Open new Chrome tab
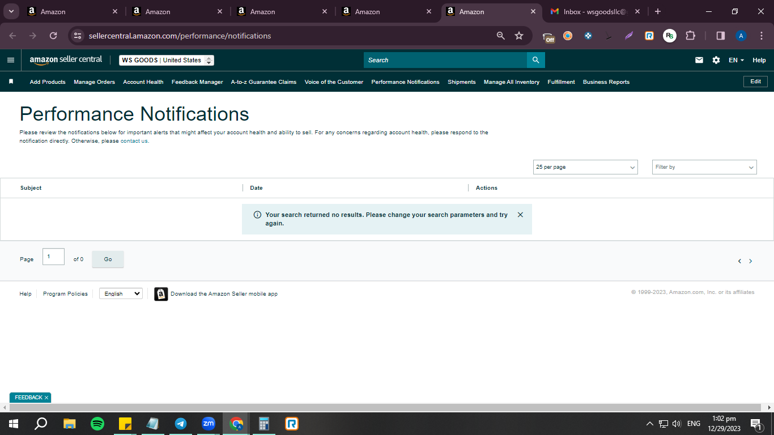This screenshot has width=774, height=435. (658, 11)
